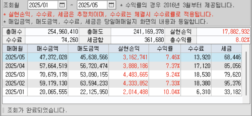Click the 총수익률 label cell
Image resolution: width=252 pixels, height=116 pixels.
181,40
